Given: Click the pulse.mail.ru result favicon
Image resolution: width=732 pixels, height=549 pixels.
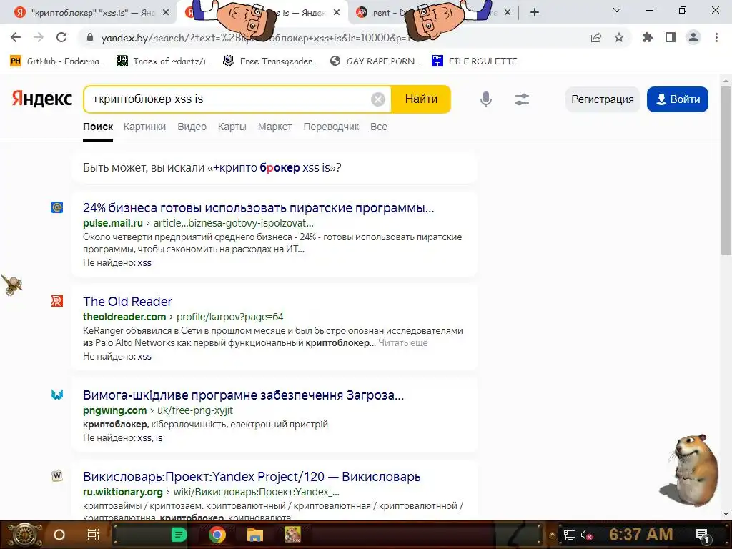Looking at the screenshot, I should tap(57, 207).
